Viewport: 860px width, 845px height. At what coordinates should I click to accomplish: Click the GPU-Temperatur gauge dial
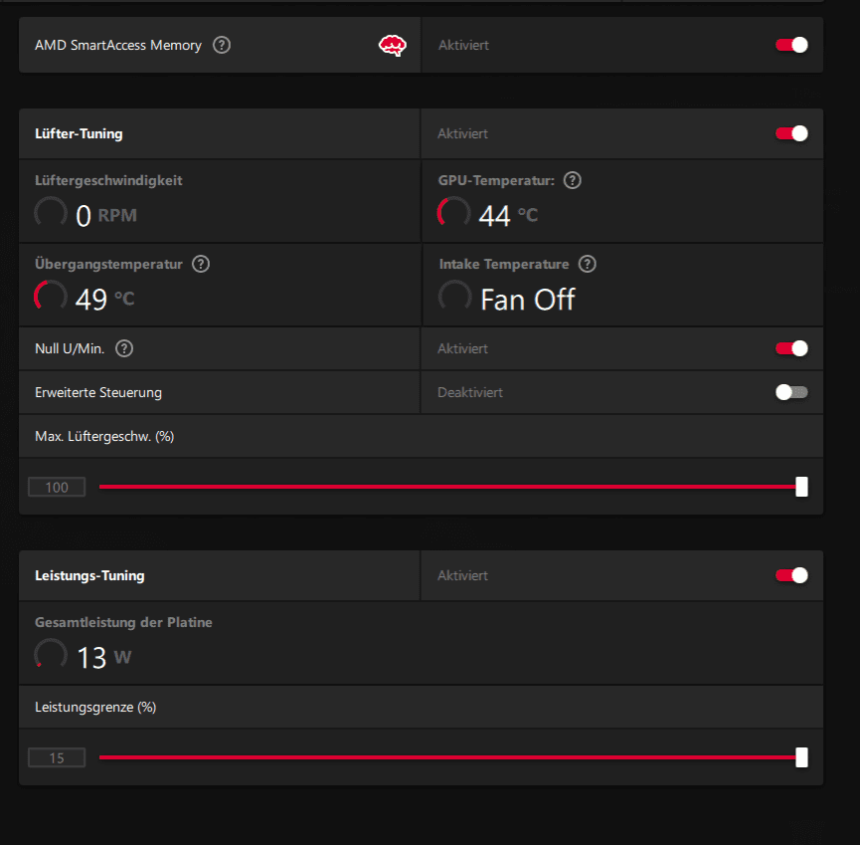click(453, 213)
